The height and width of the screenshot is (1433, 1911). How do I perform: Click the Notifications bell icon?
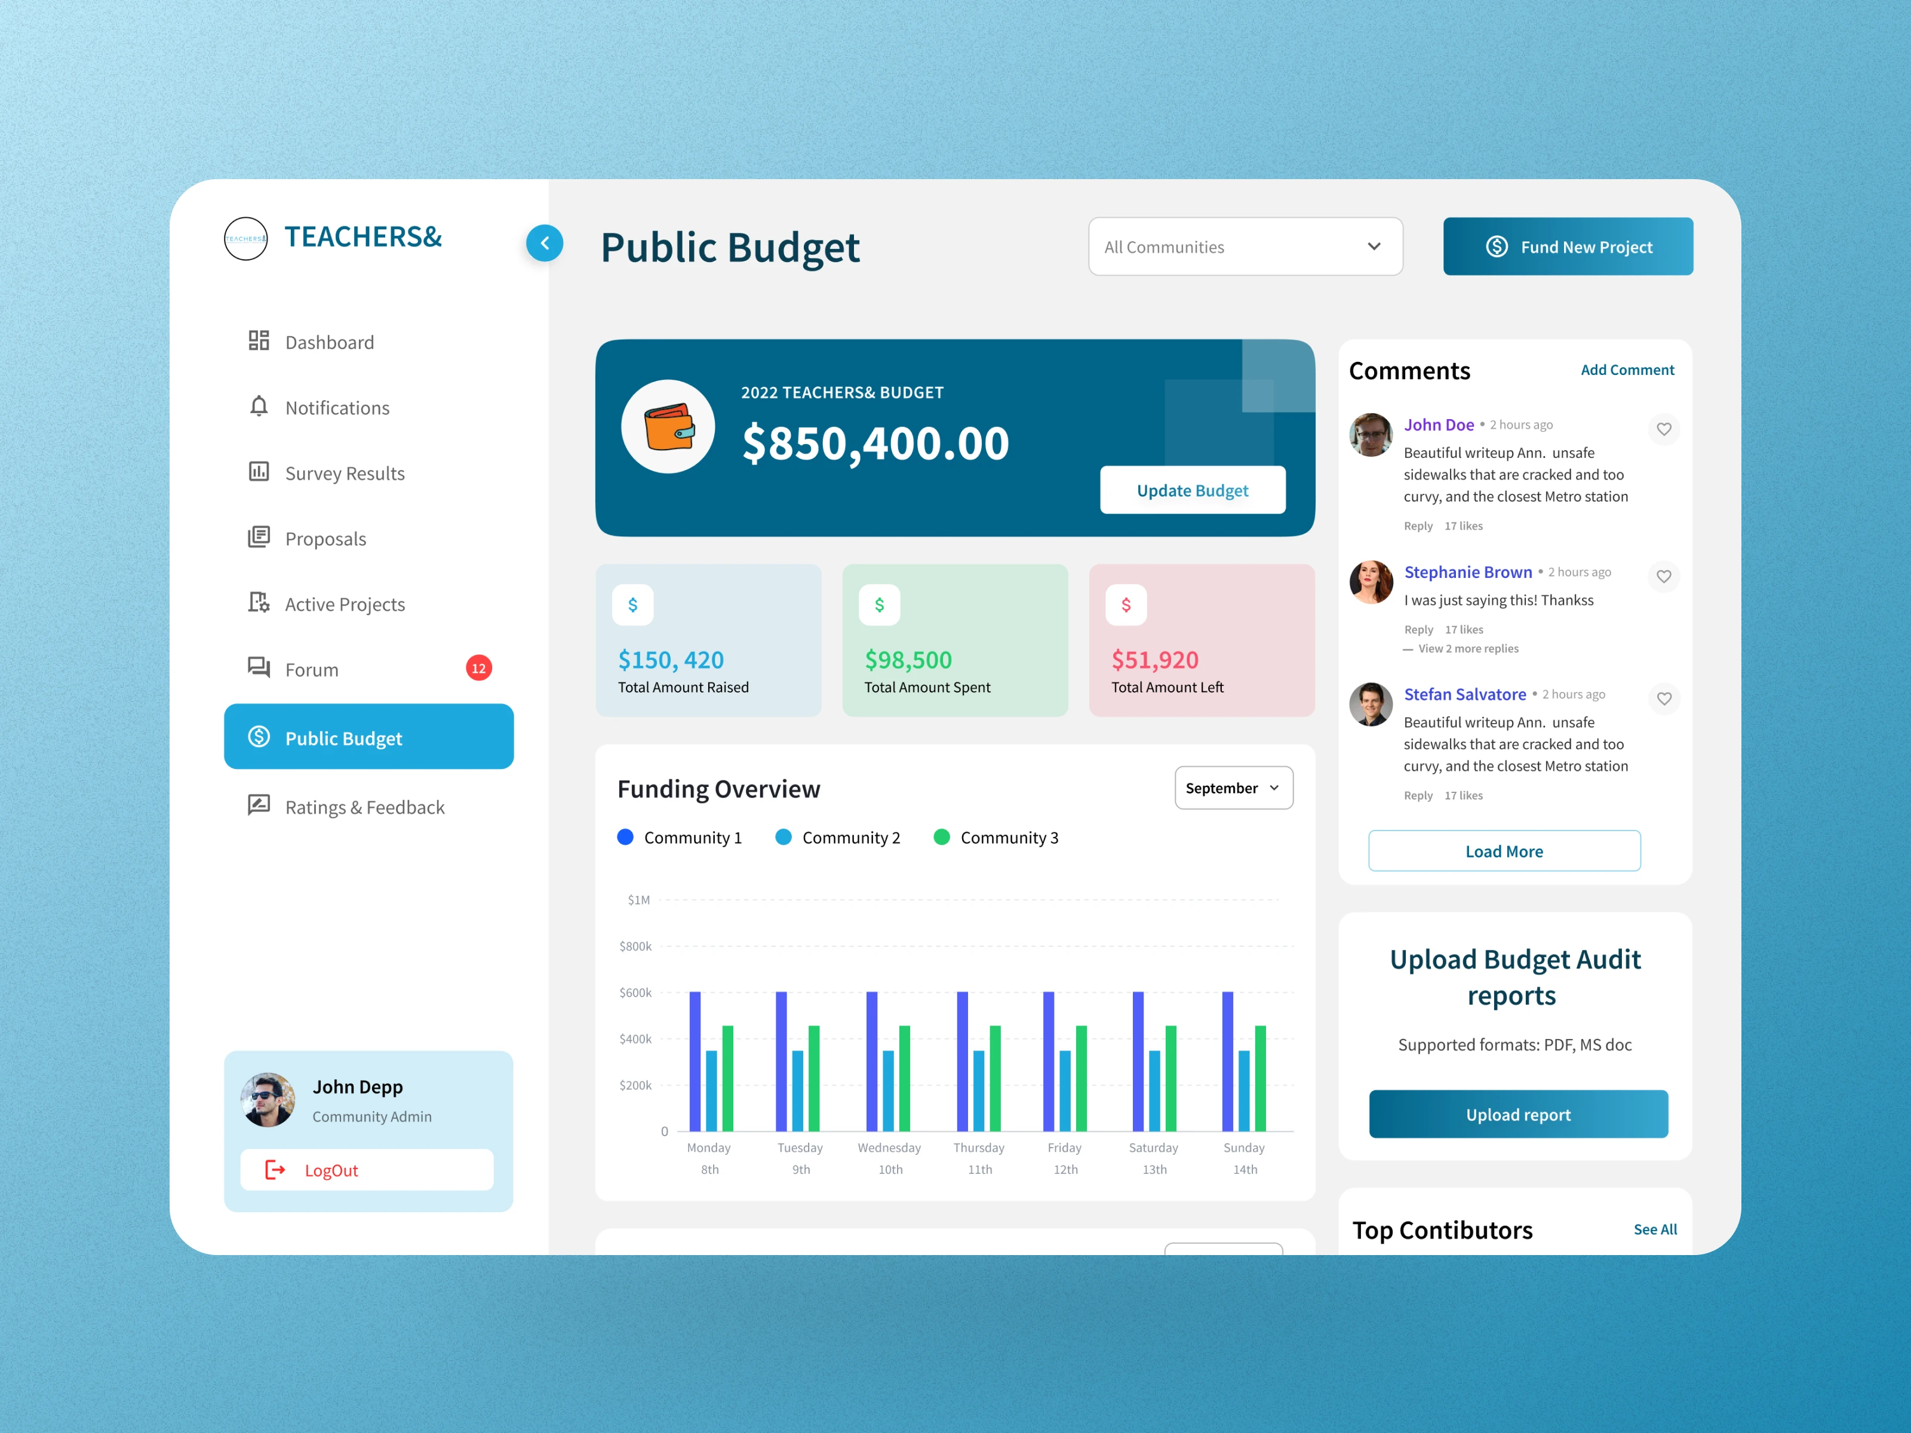(x=257, y=407)
